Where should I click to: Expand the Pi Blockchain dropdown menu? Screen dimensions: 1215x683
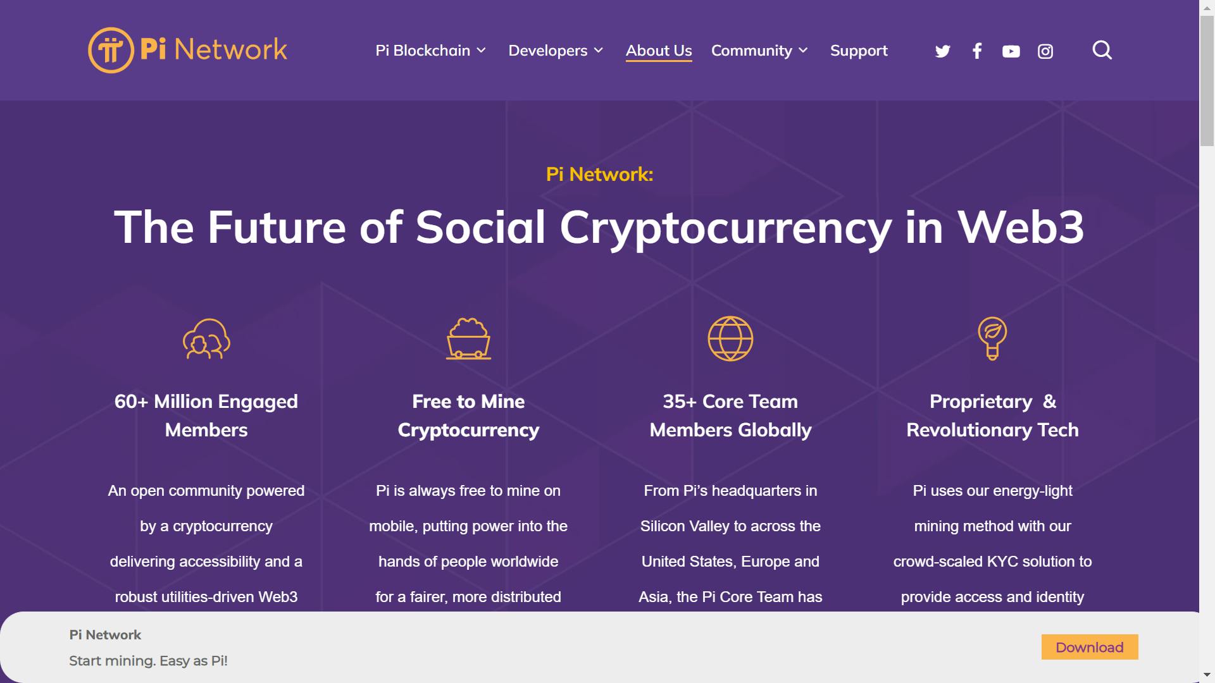click(x=430, y=51)
